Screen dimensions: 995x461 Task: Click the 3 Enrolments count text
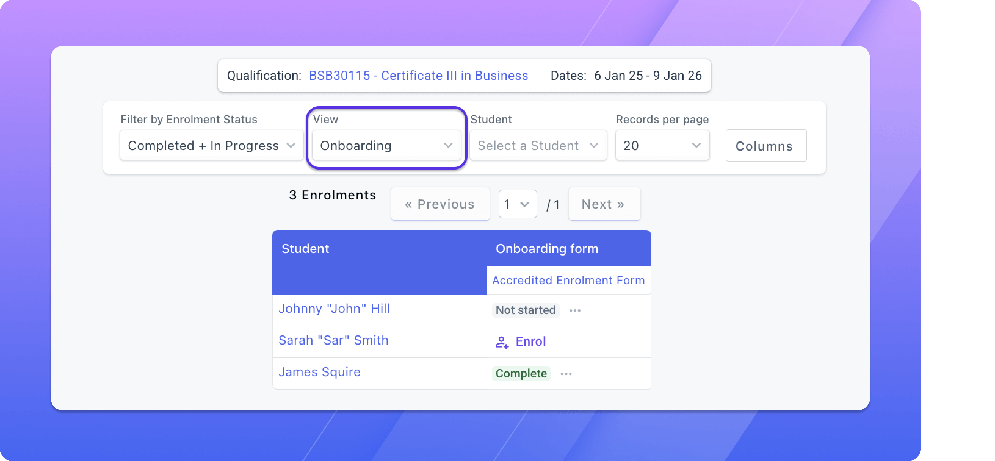[333, 195]
